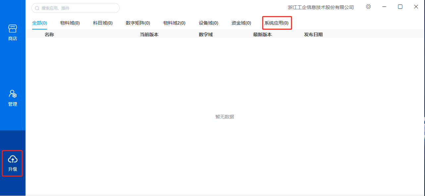Close the application window
This screenshot has height=196, width=425.
416,7
